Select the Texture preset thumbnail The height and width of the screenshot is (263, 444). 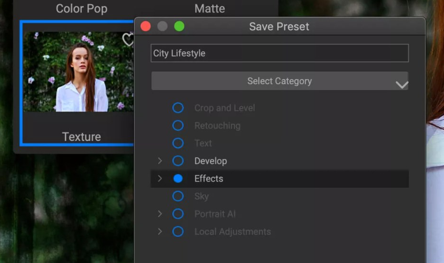tap(79, 71)
